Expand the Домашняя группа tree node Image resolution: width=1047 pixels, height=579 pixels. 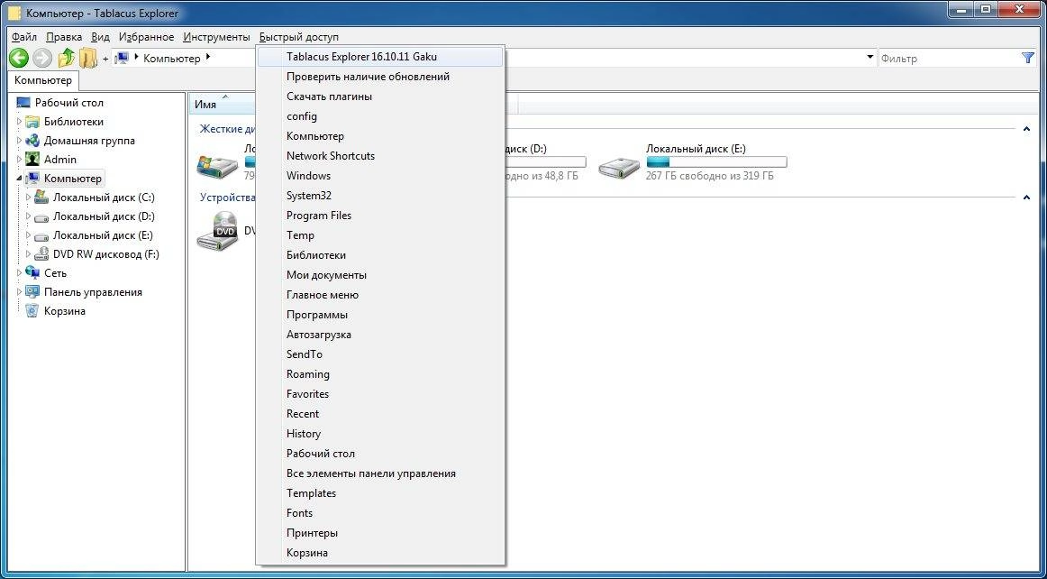pos(19,141)
